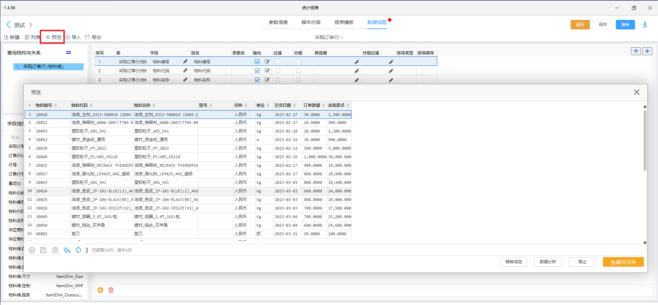Sort the preview by 币种 column arrows
Screen dimensions: 658x305
click(x=246, y=105)
